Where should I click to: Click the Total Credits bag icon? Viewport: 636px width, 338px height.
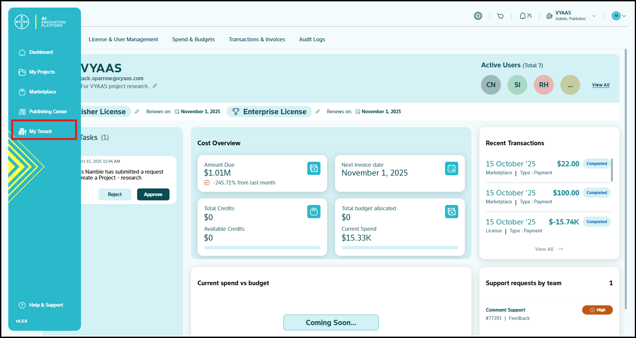click(x=314, y=212)
